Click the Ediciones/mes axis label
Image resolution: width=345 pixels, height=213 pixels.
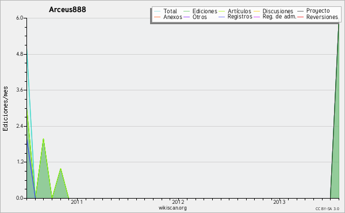click(x=5, y=109)
